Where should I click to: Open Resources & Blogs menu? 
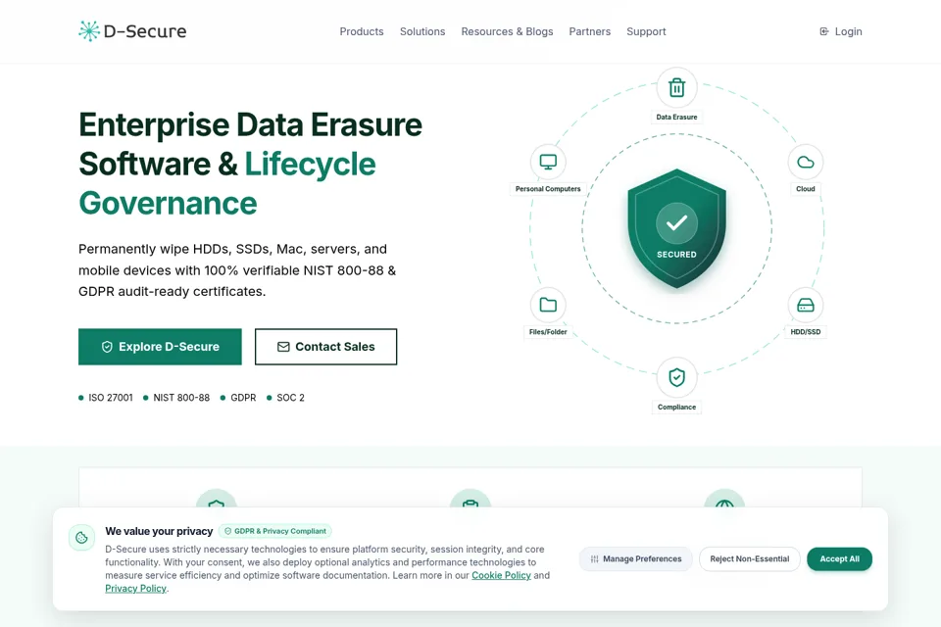point(507,31)
